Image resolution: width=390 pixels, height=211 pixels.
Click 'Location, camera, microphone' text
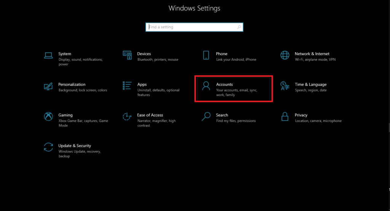[318, 121]
